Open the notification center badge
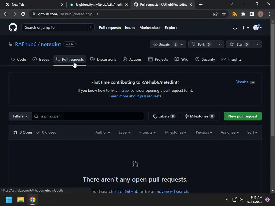This screenshot has width=275, height=206. point(267,200)
